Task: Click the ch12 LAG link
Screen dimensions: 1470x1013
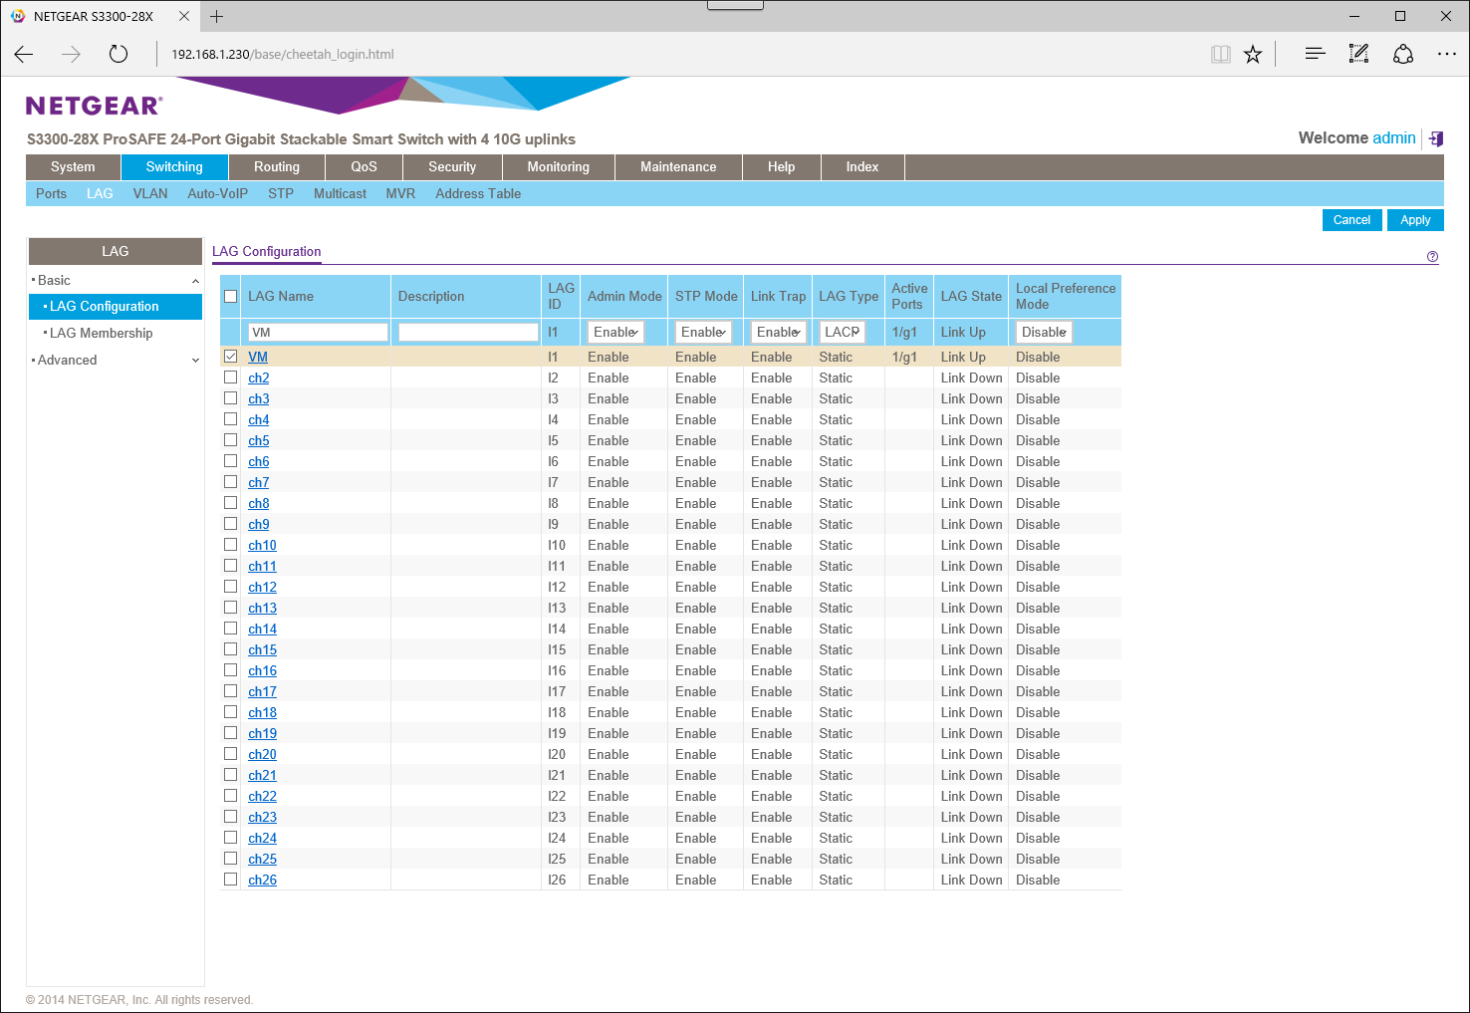Action: [x=263, y=587]
